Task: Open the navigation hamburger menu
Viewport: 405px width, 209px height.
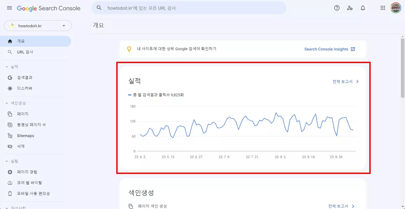Action: point(9,8)
